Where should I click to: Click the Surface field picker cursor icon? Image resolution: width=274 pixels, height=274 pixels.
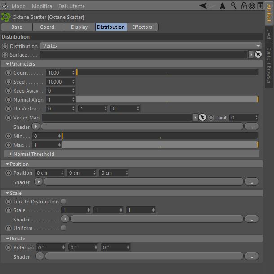[258, 54]
